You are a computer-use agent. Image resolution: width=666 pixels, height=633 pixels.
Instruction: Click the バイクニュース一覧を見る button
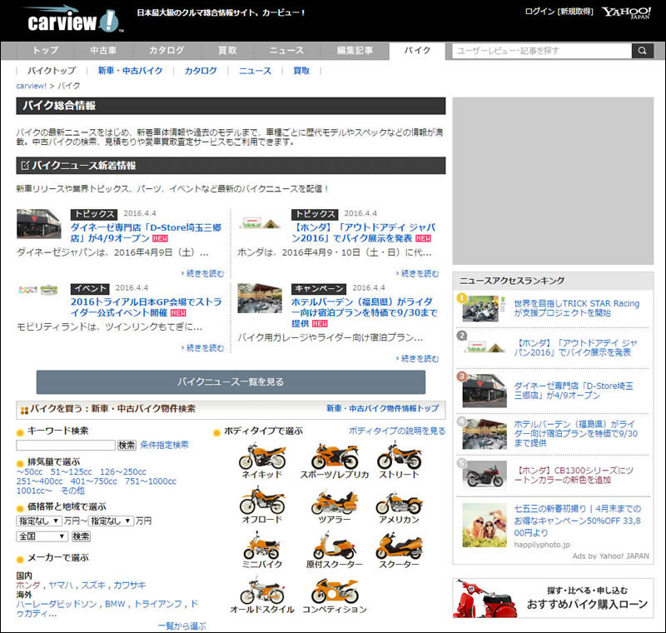231,382
